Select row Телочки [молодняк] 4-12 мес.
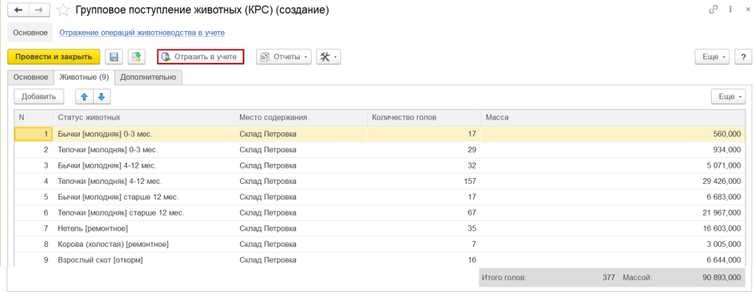Viewport: 756px width, 294px height. click(380, 182)
